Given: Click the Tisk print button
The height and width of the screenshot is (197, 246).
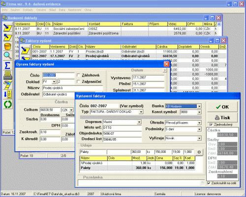Looking at the screenshot, I should (222, 118).
